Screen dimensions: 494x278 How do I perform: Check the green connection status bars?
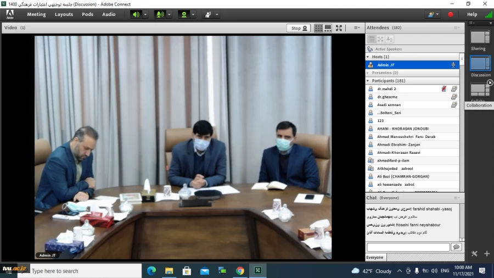click(489, 14)
